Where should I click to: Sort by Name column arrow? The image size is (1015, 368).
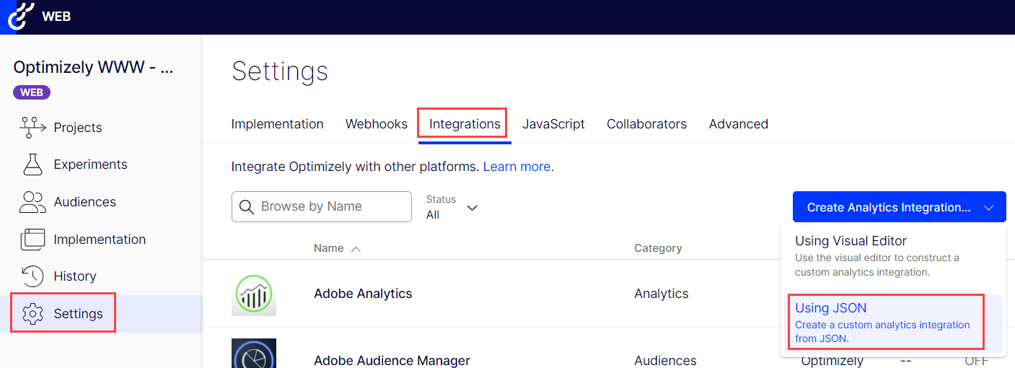click(355, 249)
